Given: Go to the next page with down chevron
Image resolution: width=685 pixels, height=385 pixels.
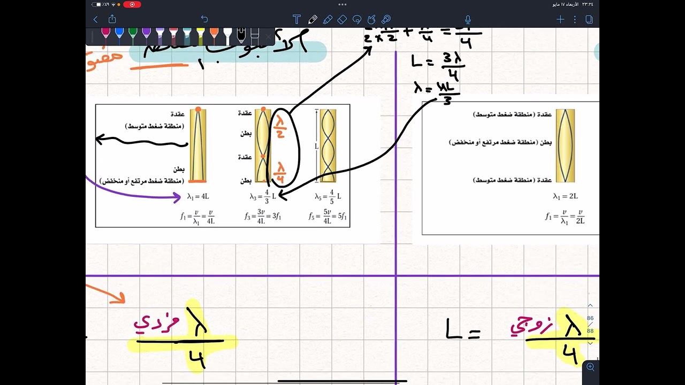Looking at the screenshot, I should [590, 343].
